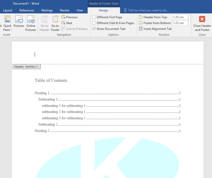This screenshot has height=178, width=212.
Task: Click the Header from Top input field
Action: coord(180,17)
